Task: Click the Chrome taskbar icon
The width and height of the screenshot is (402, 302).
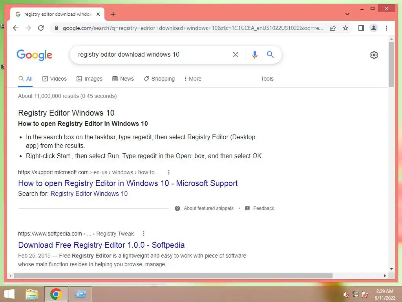Action: (x=56, y=294)
